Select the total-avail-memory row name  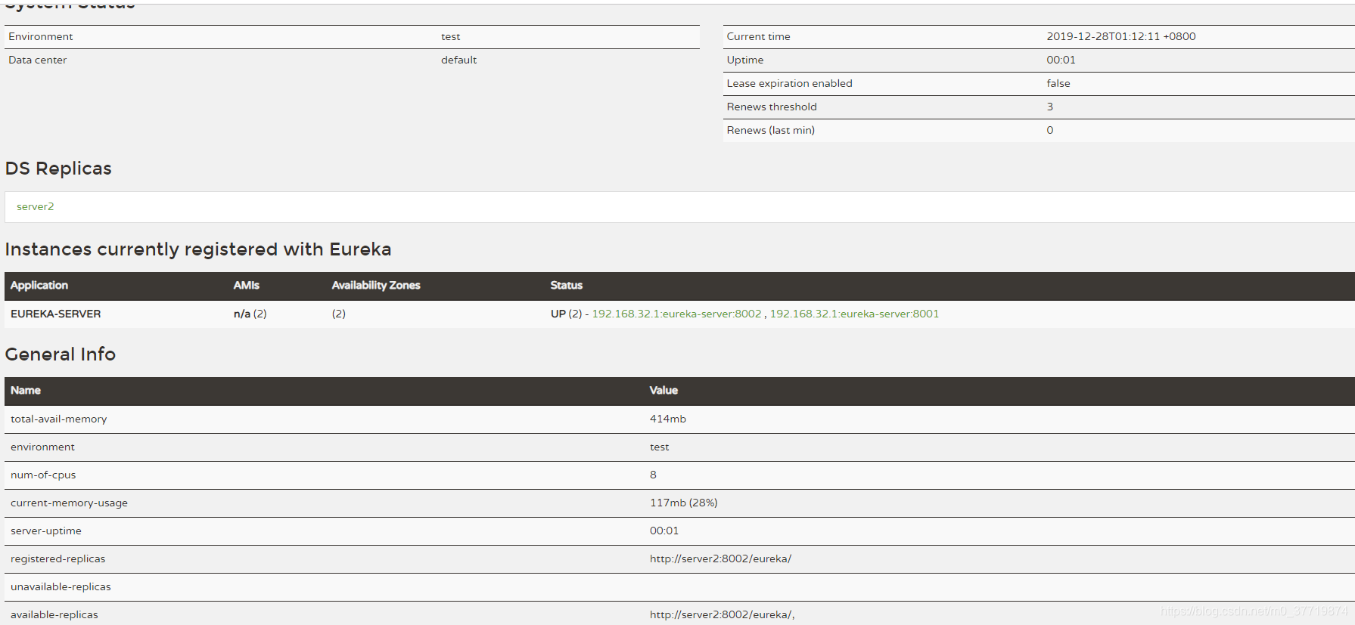(59, 419)
